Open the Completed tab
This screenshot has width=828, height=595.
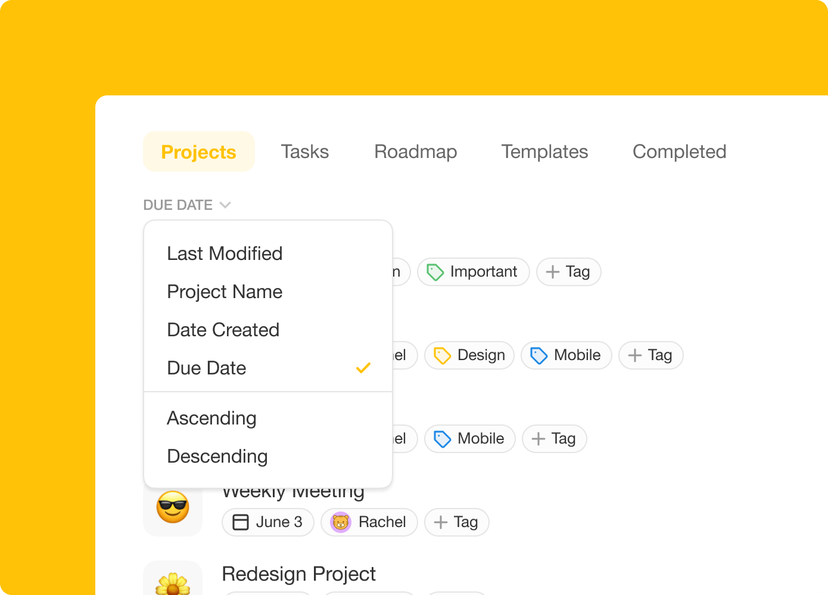[679, 151]
